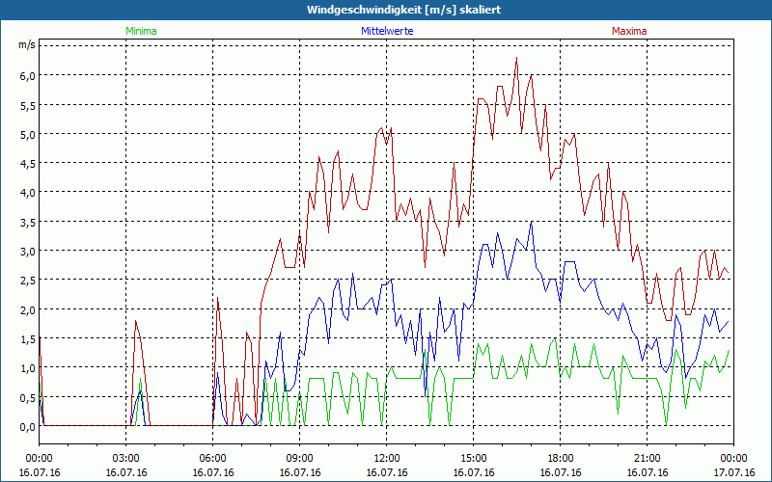Click the blue Mittelwerte legend label

(x=387, y=31)
